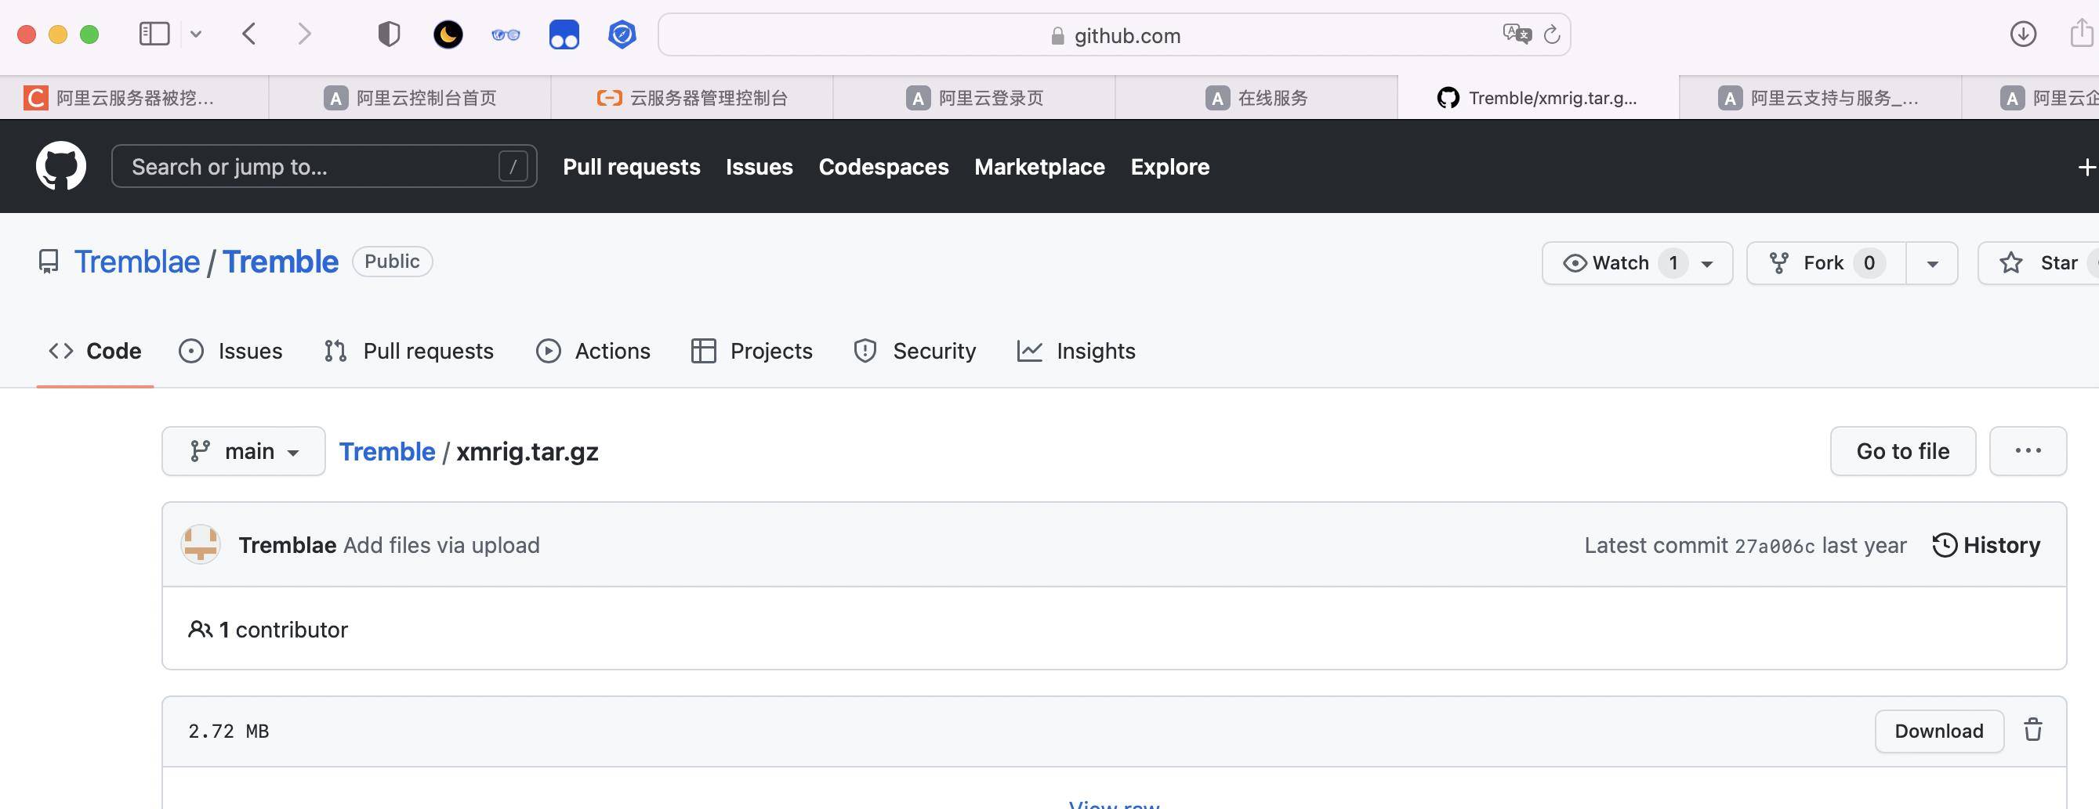
Task: Select the Insights repository tab
Action: [1076, 351]
